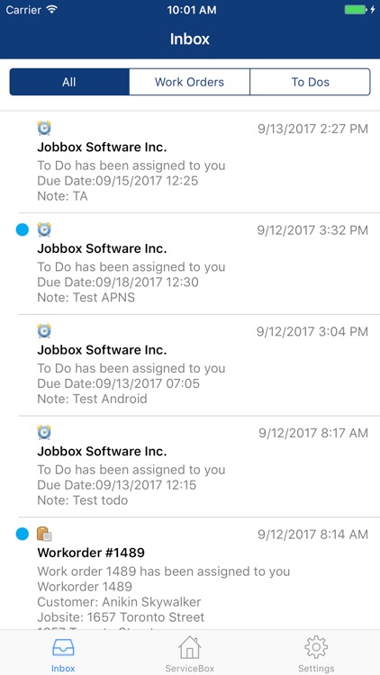Open the Settings gear icon
The image size is (380, 675).
tap(316, 647)
